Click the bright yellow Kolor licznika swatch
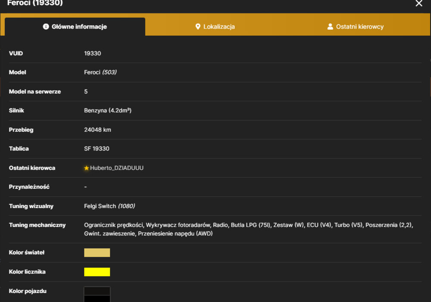Viewport: 431px width, 302px height. [97, 272]
